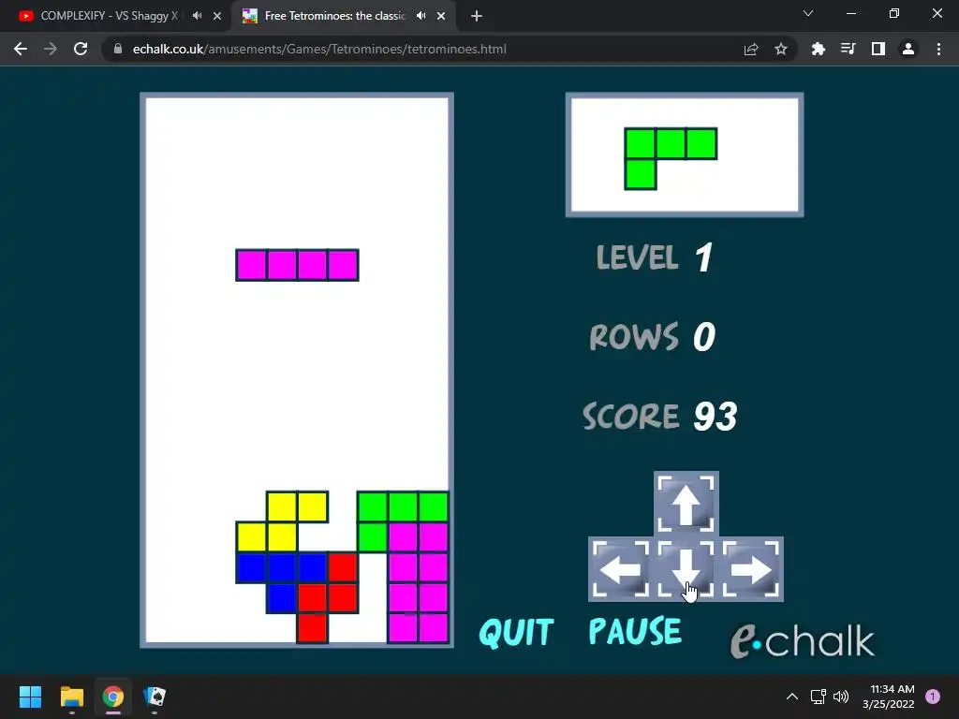Click the up arrow rotate control
Viewport: 959px width, 719px height.
click(686, 504)
